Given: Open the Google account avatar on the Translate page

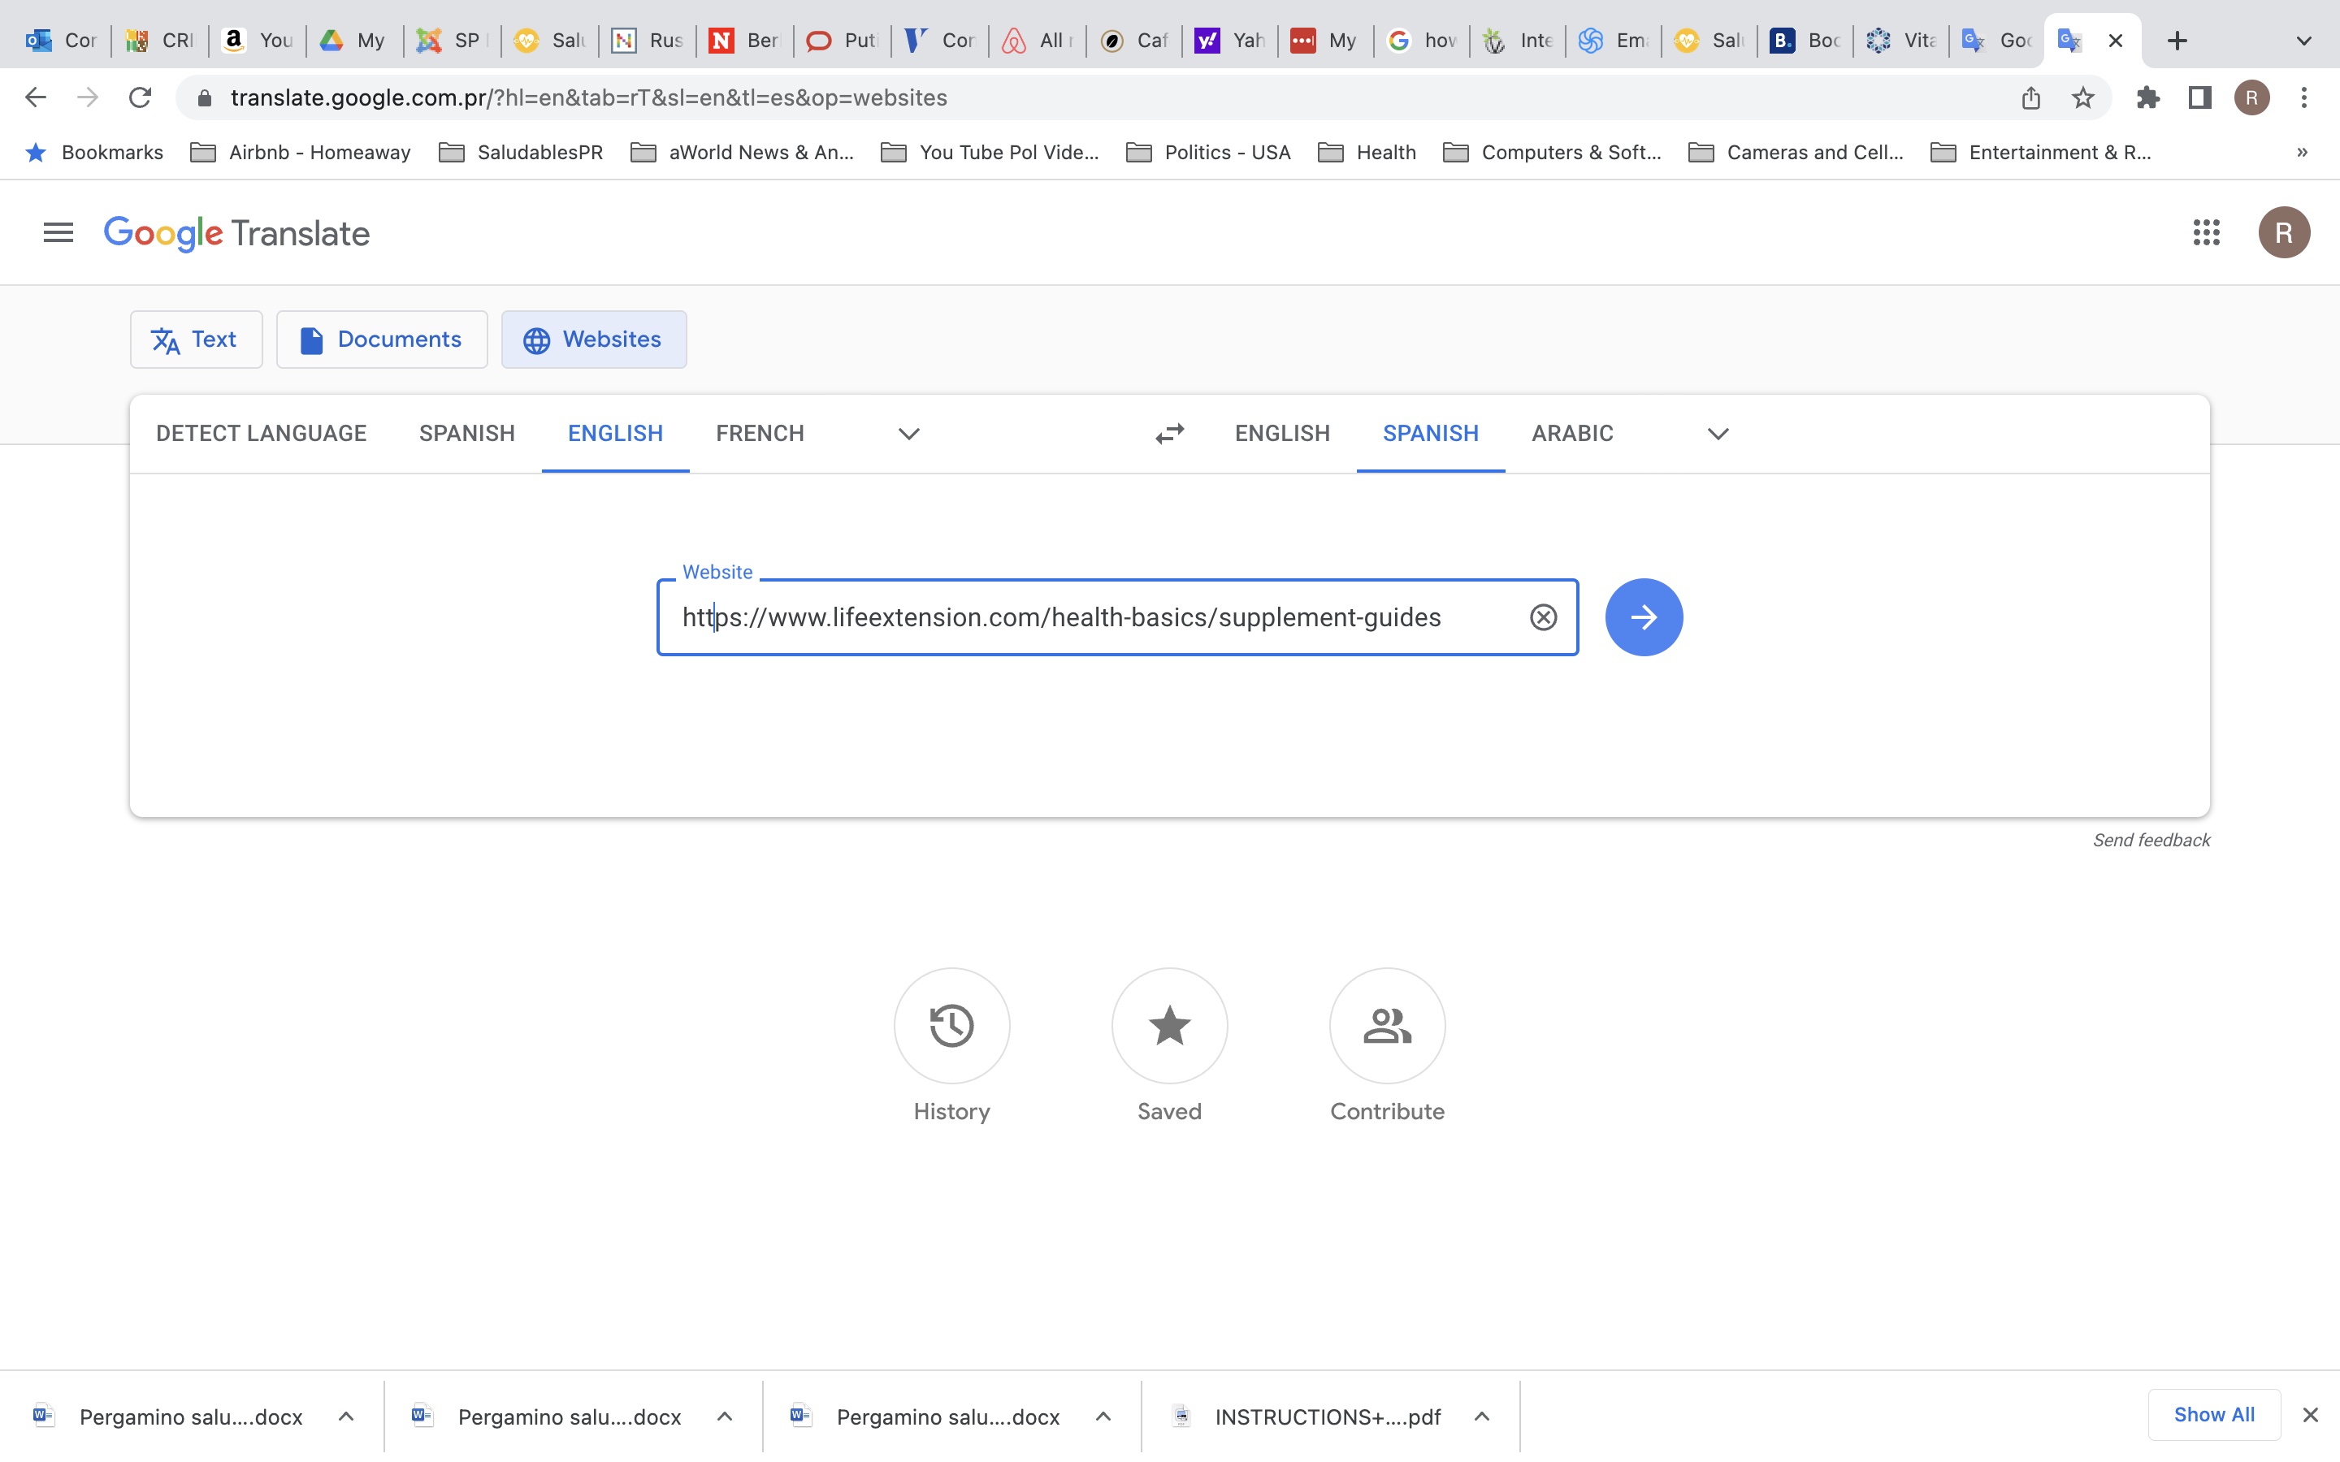Looking at the screenshot, I should tap(2284, 232).
